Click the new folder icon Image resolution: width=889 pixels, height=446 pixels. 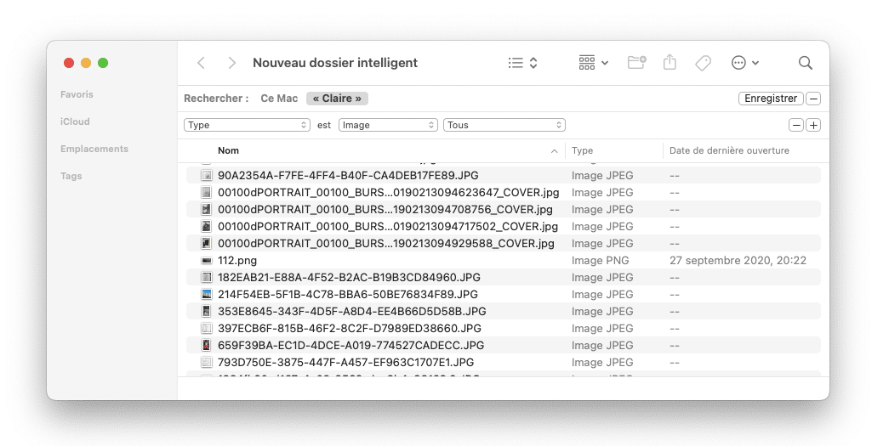click(x=636, y=63)
